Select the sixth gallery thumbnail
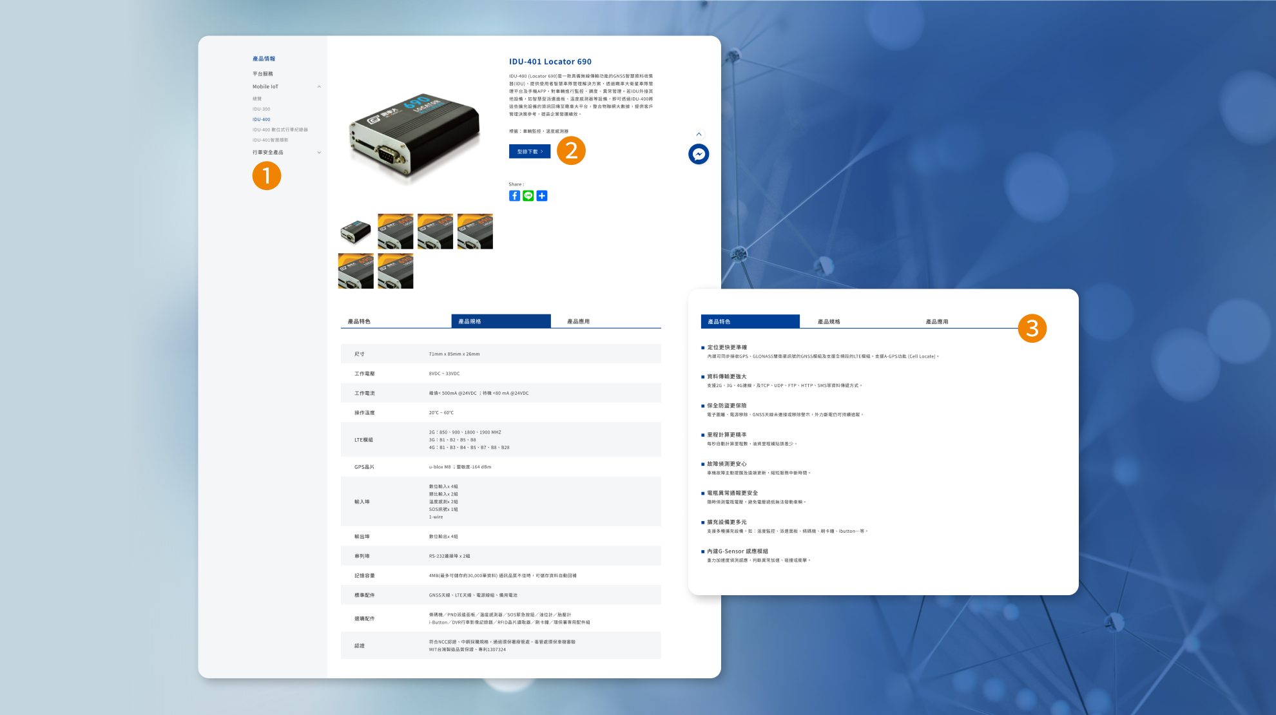Image resolution: width=1276 pixels, height=715 pixels. pos(396,271)
